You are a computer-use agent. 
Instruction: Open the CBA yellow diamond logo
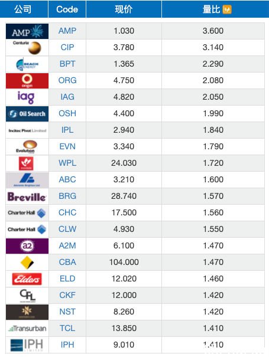coord(27,263)
